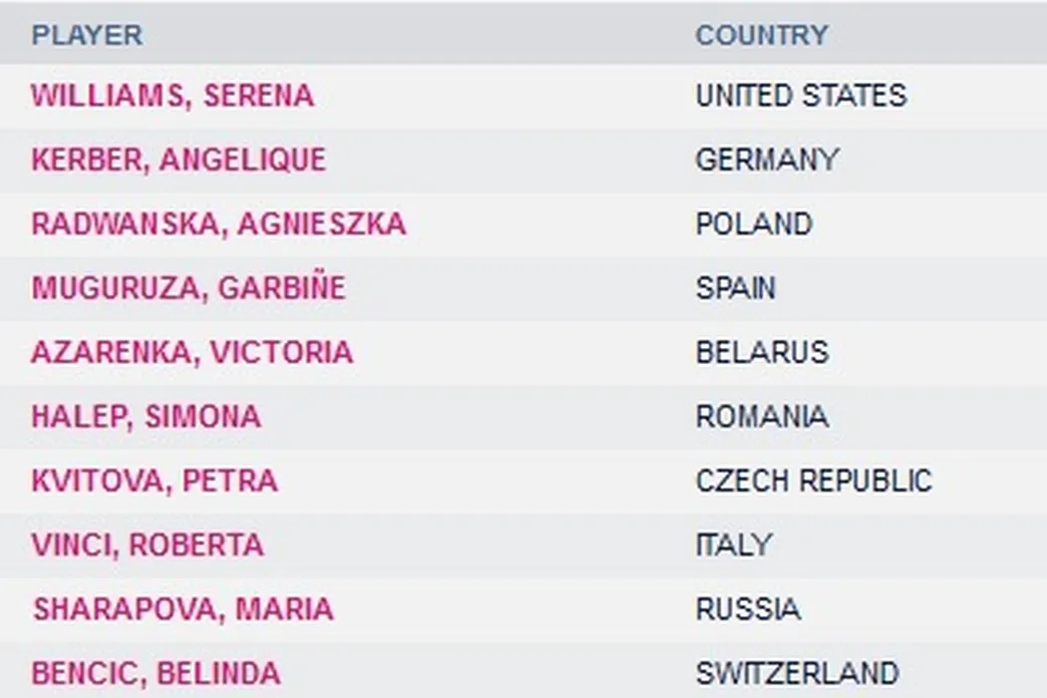
Task: Click the United States country cell
Action: point(801,96)
